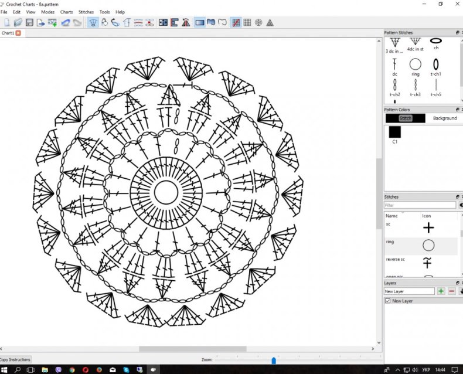
Task: Uncheck the New Layer visibility checkbox
Action: 387,301
